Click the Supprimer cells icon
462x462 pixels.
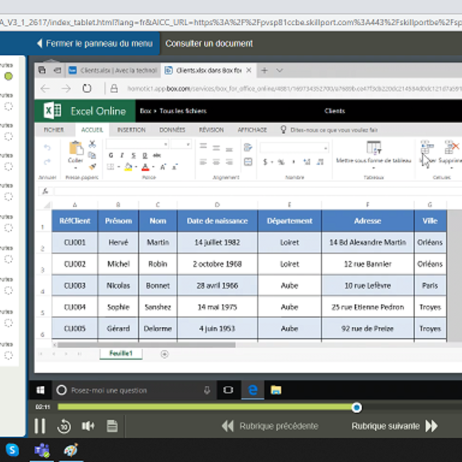[x=452, y=147]
